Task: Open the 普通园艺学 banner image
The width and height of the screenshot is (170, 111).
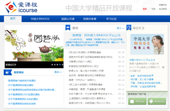Action: (x=34, y=46)
